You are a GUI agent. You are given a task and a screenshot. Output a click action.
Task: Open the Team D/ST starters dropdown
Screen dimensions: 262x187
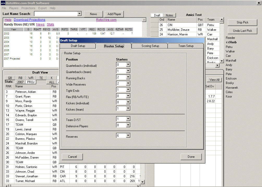click(128, 119)
